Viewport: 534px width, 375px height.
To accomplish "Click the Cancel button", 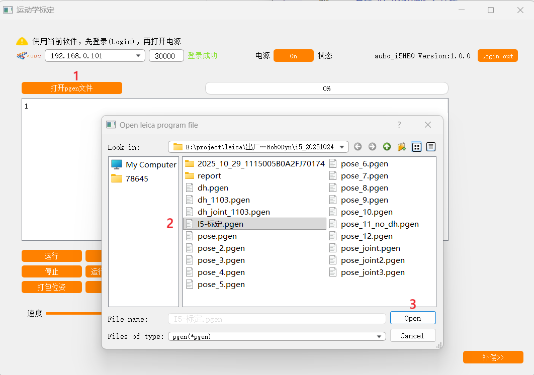I will [x=412, y=336].
